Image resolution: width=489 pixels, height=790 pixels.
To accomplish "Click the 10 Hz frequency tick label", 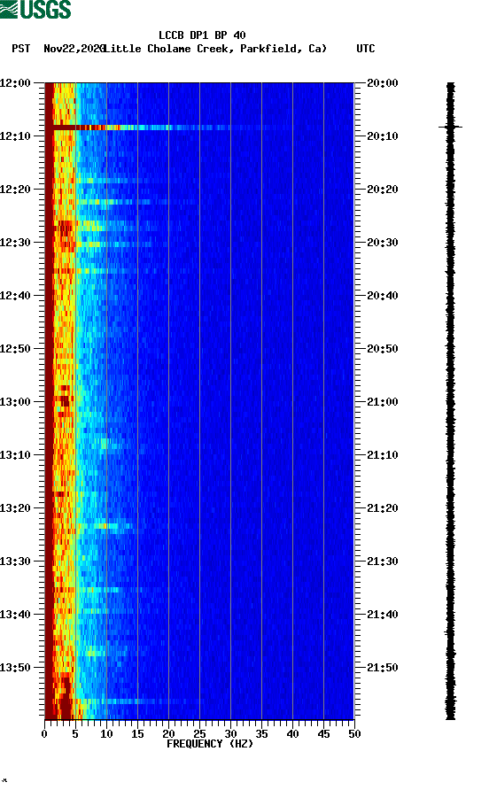I will [x=106, y=734].
